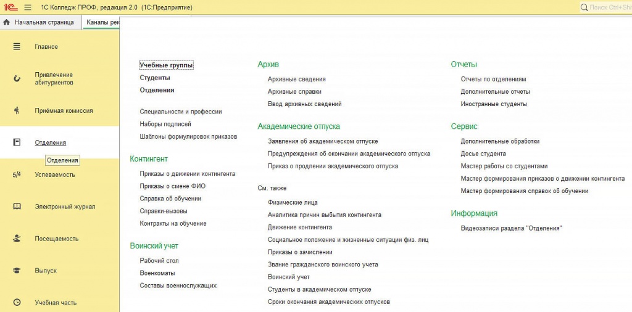This screenshot has width=632, height=312.
Task: Open Приёмная комиссия section
Action: click(x=64, y=110)
